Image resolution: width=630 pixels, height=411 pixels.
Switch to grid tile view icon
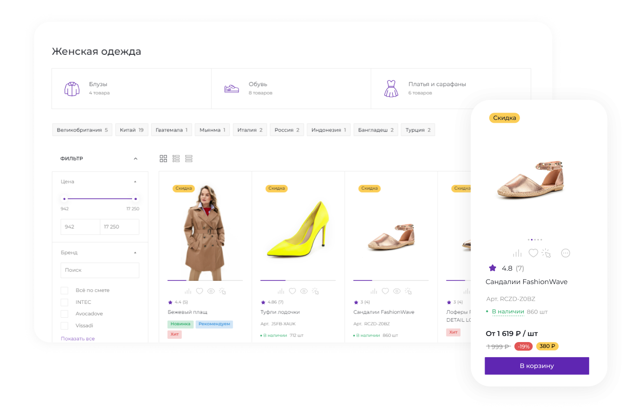pos(163,159)
